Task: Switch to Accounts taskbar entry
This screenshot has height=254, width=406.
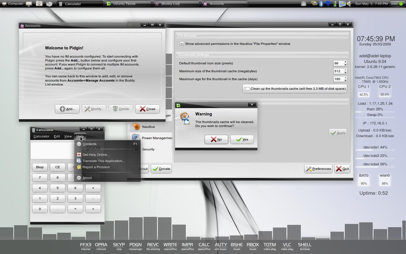Action: point(225,4)
